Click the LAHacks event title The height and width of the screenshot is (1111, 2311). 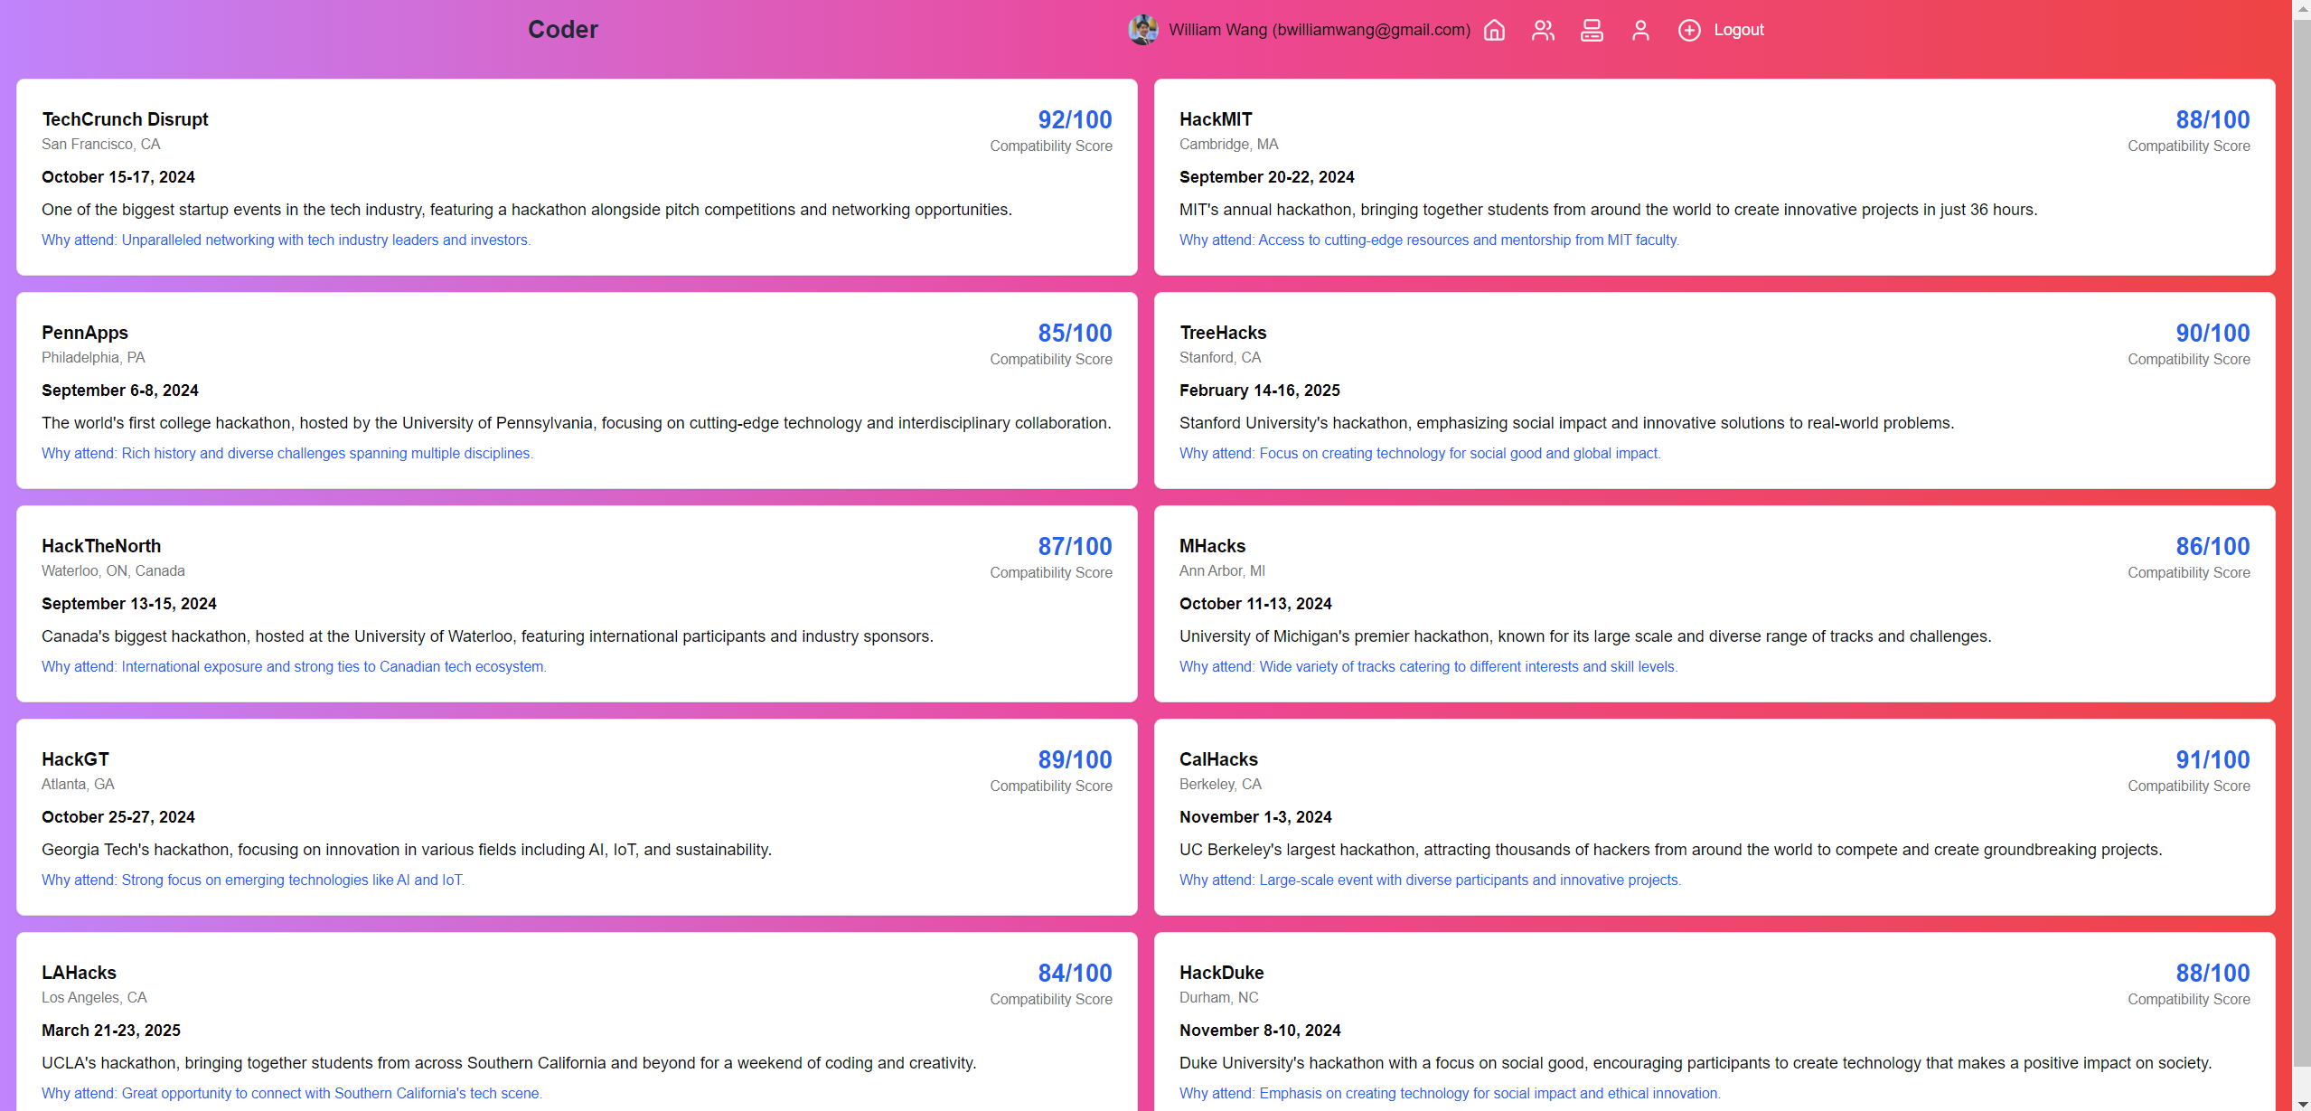coord(79,973)
